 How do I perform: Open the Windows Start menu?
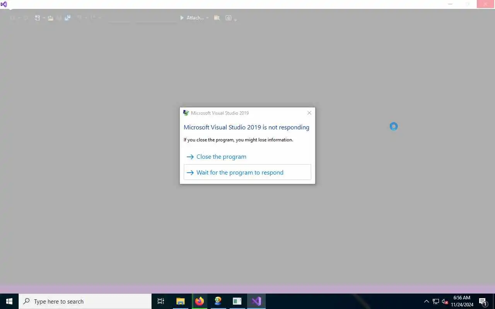click(9, 301)
